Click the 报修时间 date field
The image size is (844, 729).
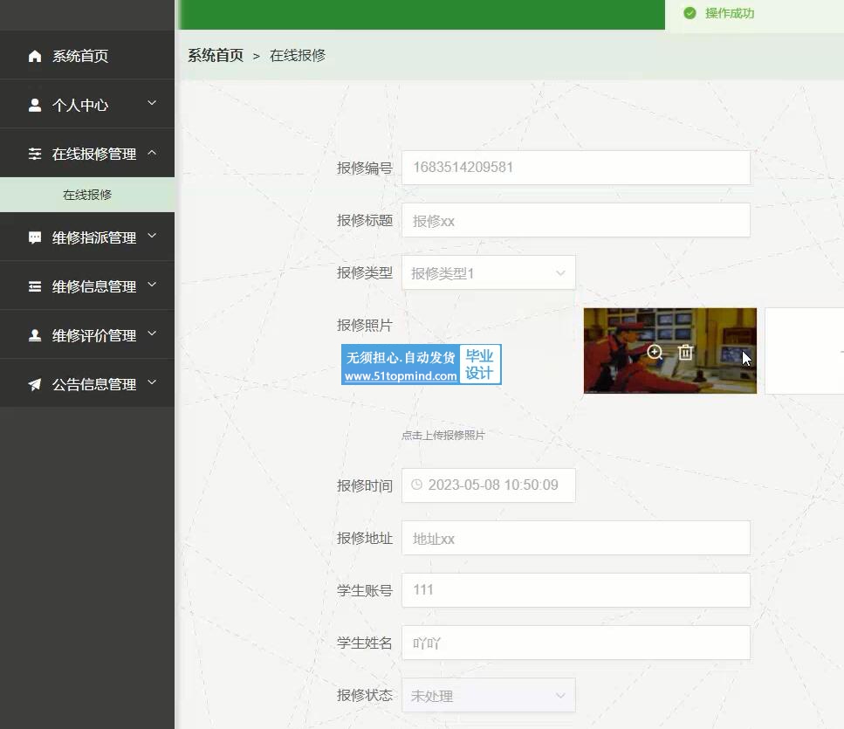click(x=488, y=485)
